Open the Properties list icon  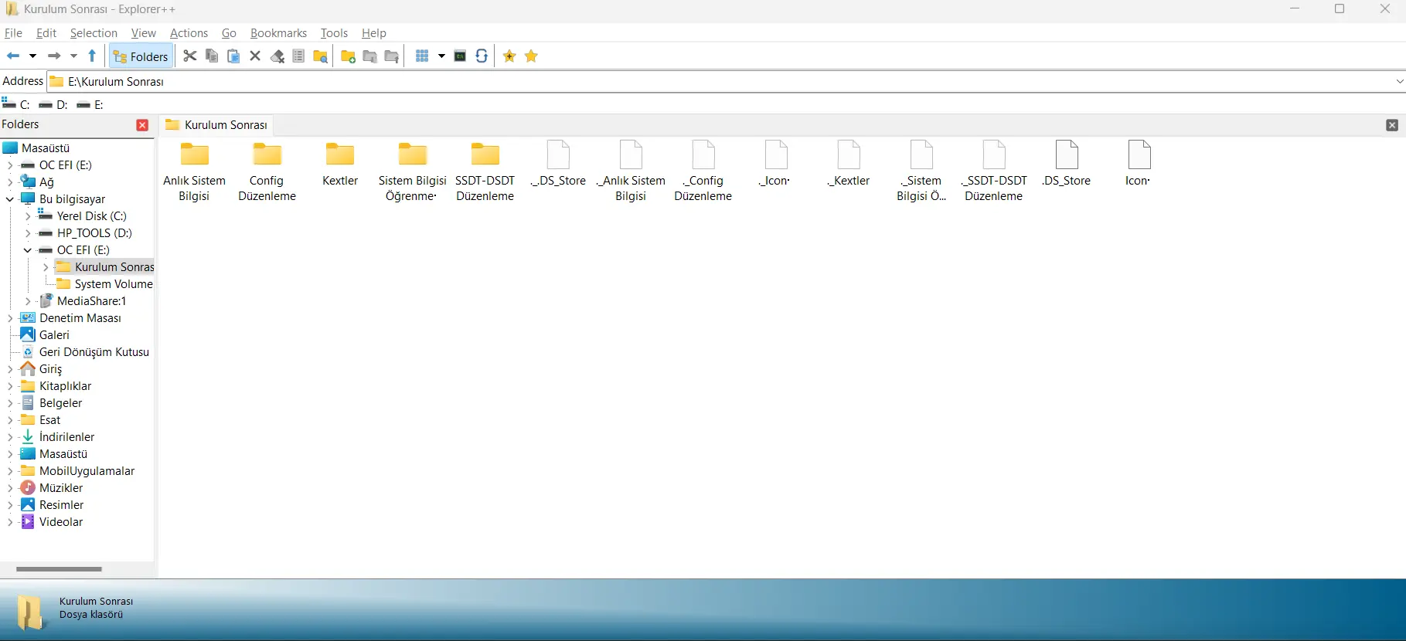pyautogui.click(x=298, y=56)
